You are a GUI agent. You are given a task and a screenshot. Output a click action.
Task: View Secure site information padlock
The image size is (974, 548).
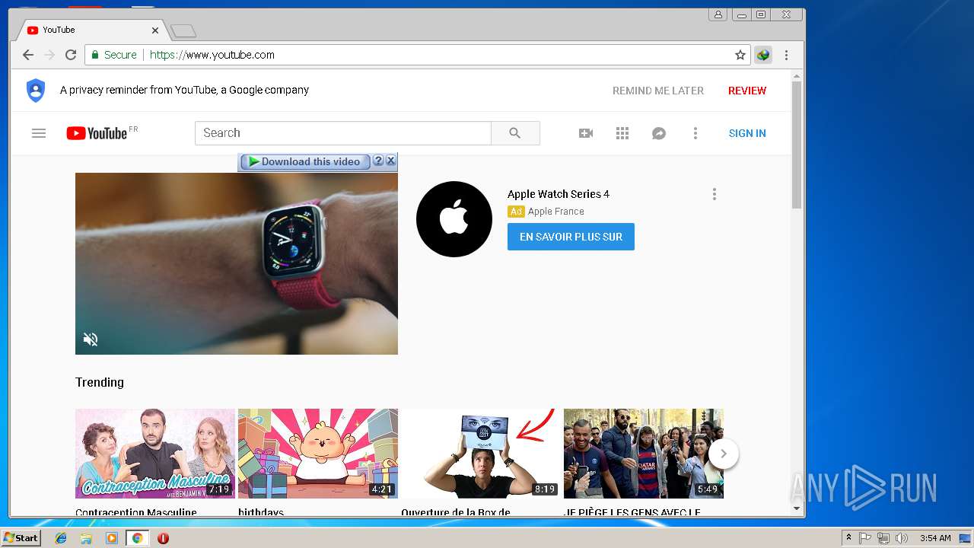click(96, 55)
